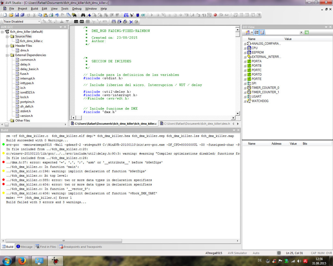Click the Build output horizontal scrollbar thumb
Viewport: 333px width, 266px height.
pyautogui.click(x=64, y=241)
